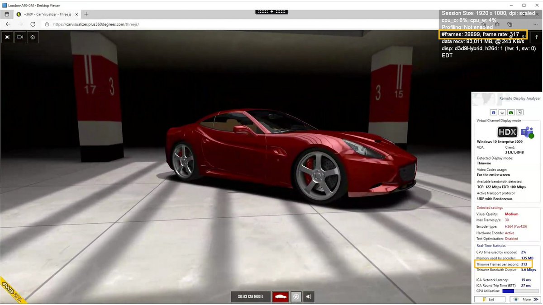
Task: Click the Max Frames p/s value
Action: [x=507, y=220]
